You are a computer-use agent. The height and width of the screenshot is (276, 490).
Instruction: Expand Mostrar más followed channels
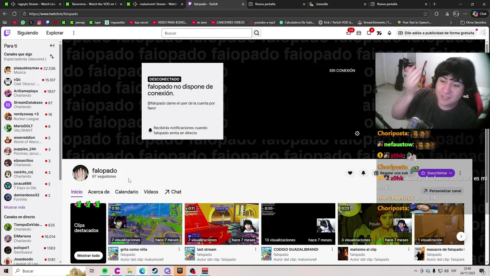pyautogui.click(x=15, y=207)
